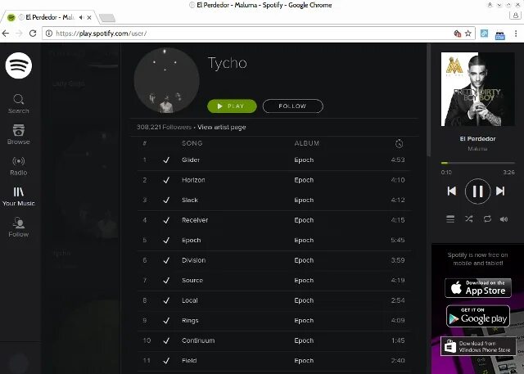Open Follow section in sidebar
The image size is (524, 374).
pos(18,228)
